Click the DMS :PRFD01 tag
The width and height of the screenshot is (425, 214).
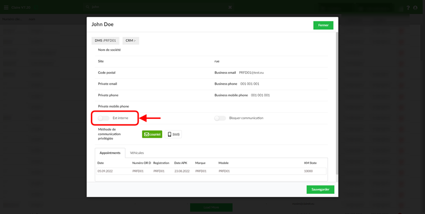106,40
